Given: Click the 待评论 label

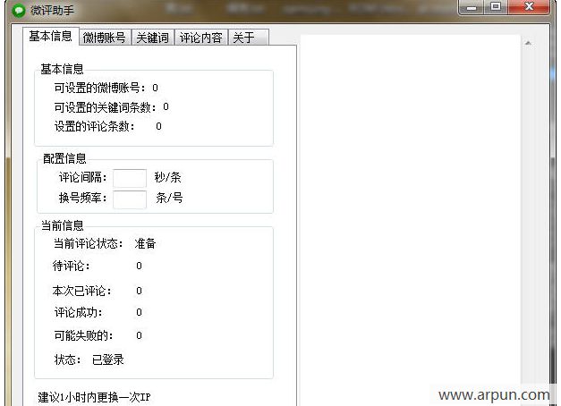Looking at the screenshot, I should (x=72, y=266).
